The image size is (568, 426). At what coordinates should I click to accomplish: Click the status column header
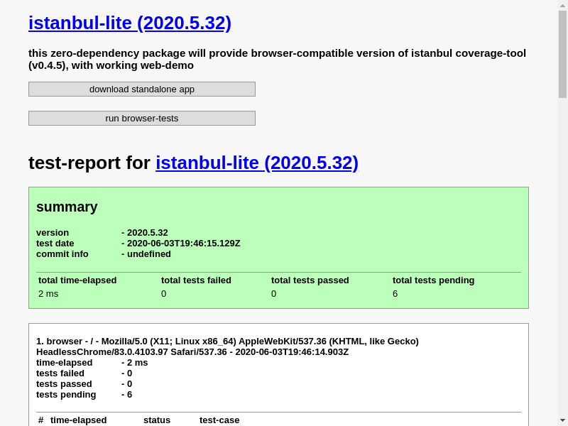(x=157, y=420)
